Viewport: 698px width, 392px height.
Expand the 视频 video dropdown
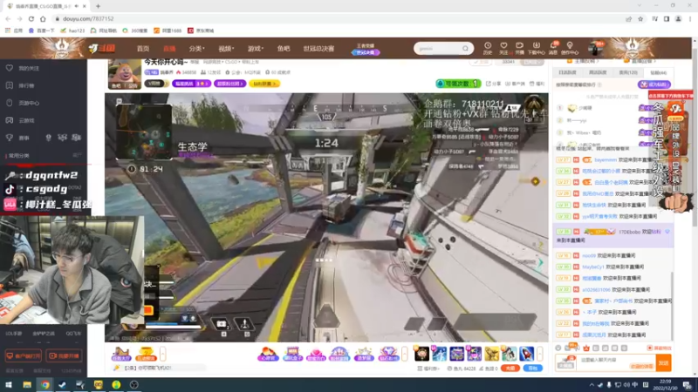pyautogui.click(x=226, y=49)
